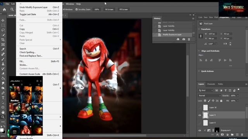Create new adjustment layer icon

[x=227, y=135]
